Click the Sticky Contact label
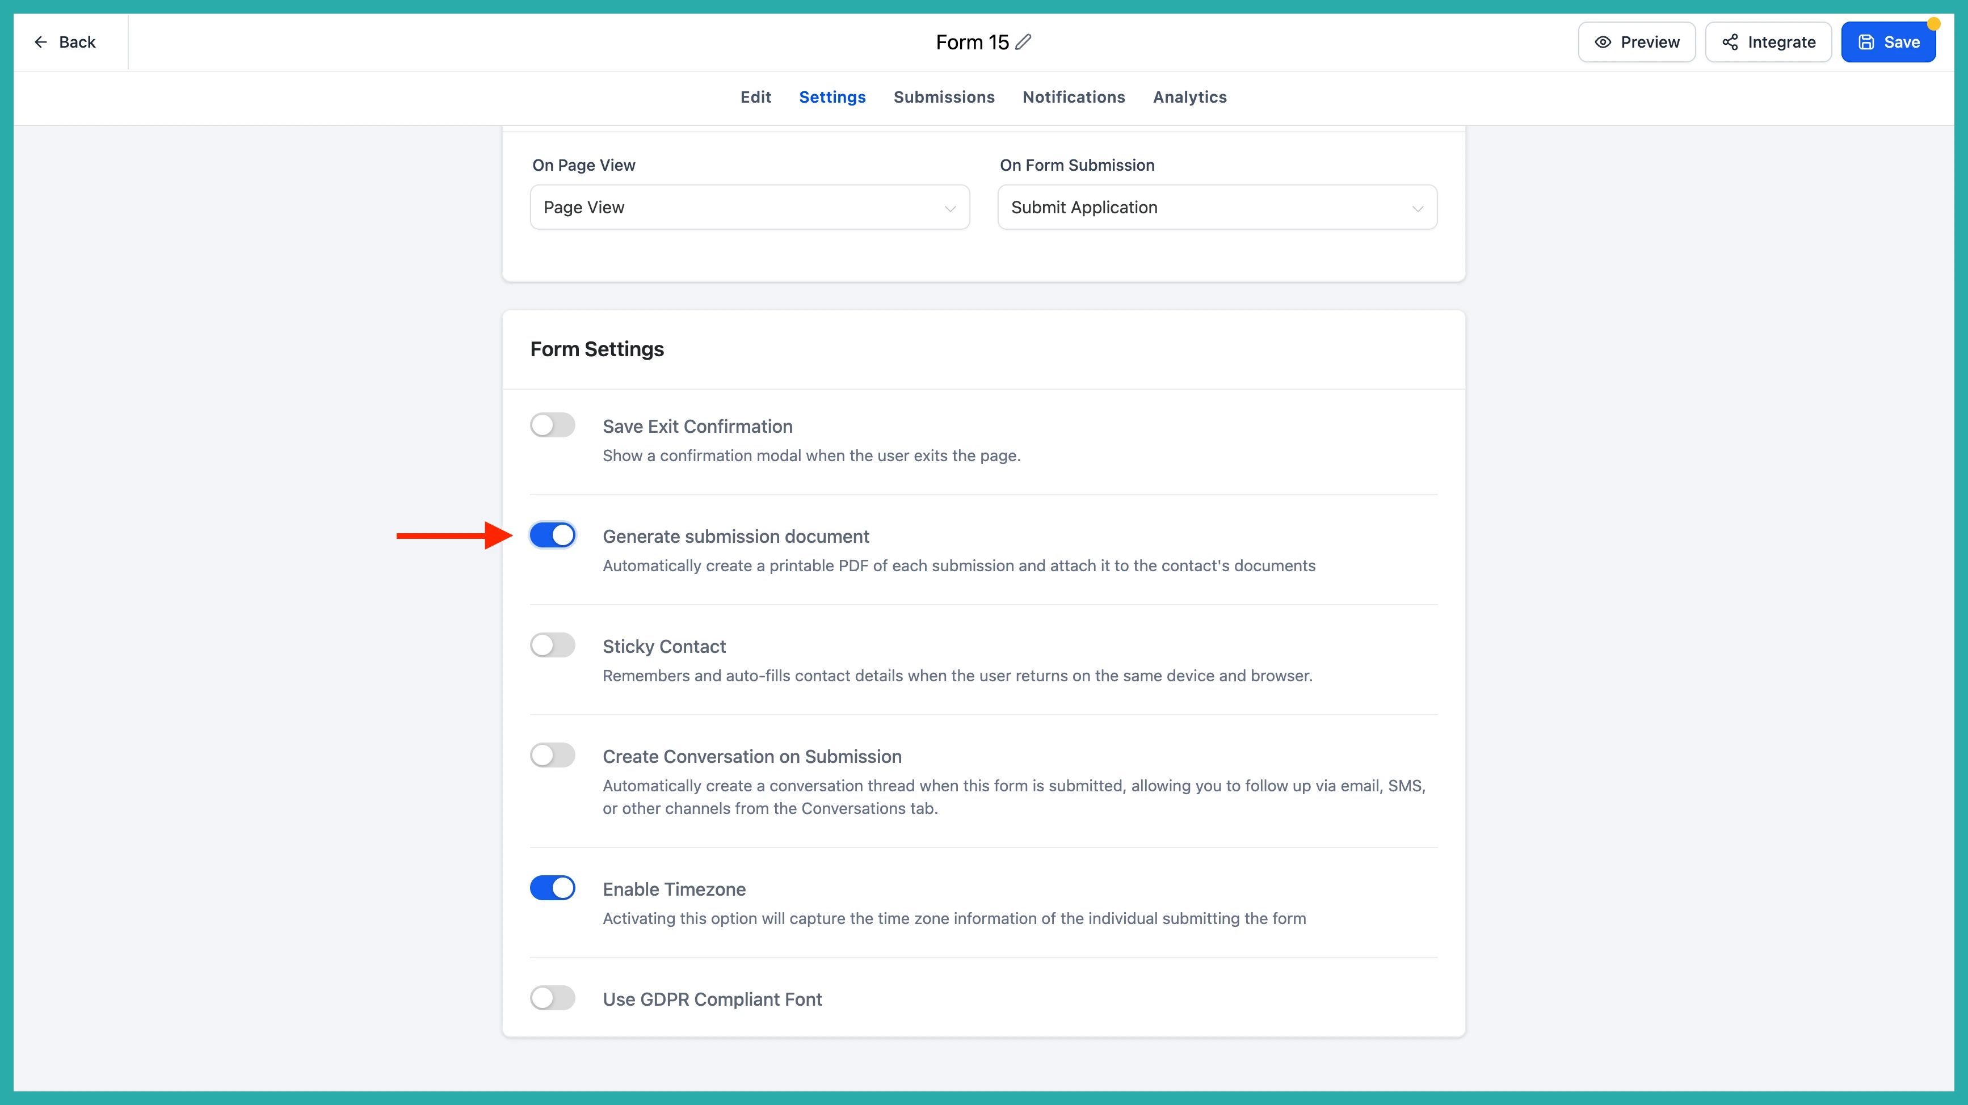The image size is (1968, 1105). [664, 646]
